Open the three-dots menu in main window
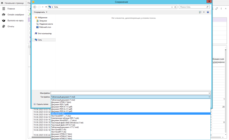The width and height of the screenshot is (229, 140). pos(221,9)
